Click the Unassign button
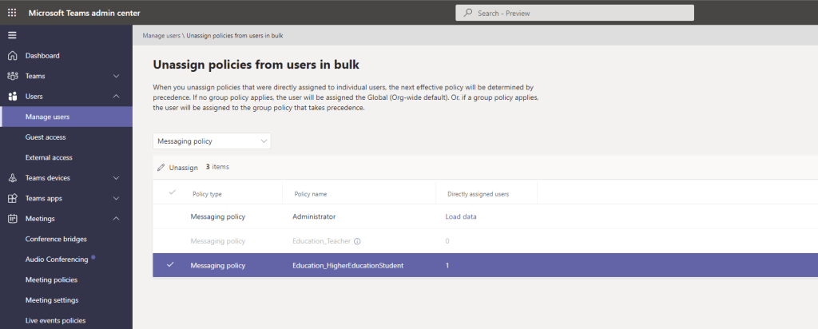The height and width of the screenshot is (329, 818). [177, 168]
